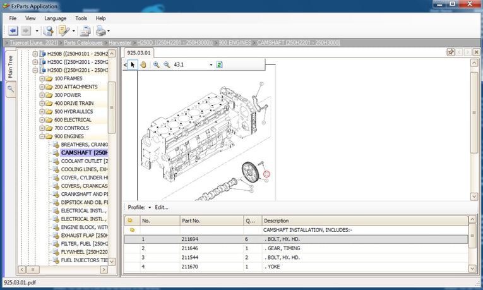The width and height of the screenshot is (483, 290).
Task: Refresh the diagram view
Action: click(219, 64)
